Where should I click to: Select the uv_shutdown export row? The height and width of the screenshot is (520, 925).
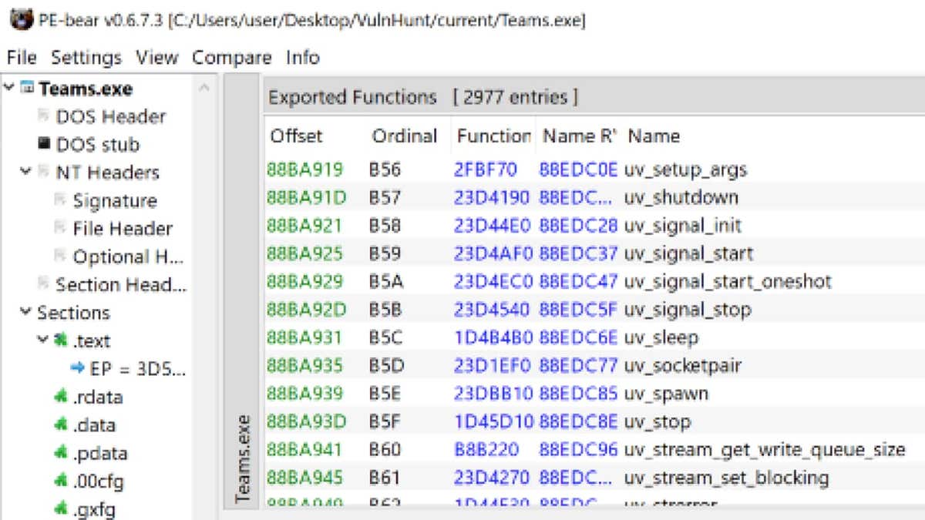click(681, 197)
